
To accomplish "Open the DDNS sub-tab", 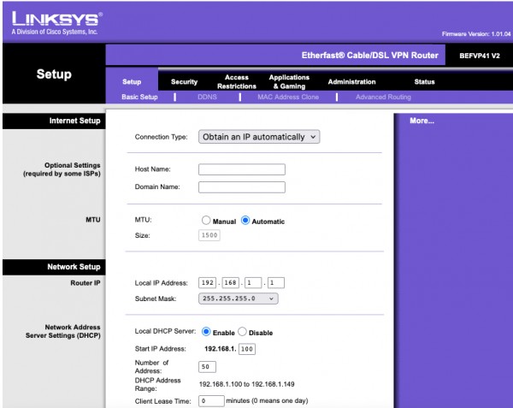I will pos(207,98).
